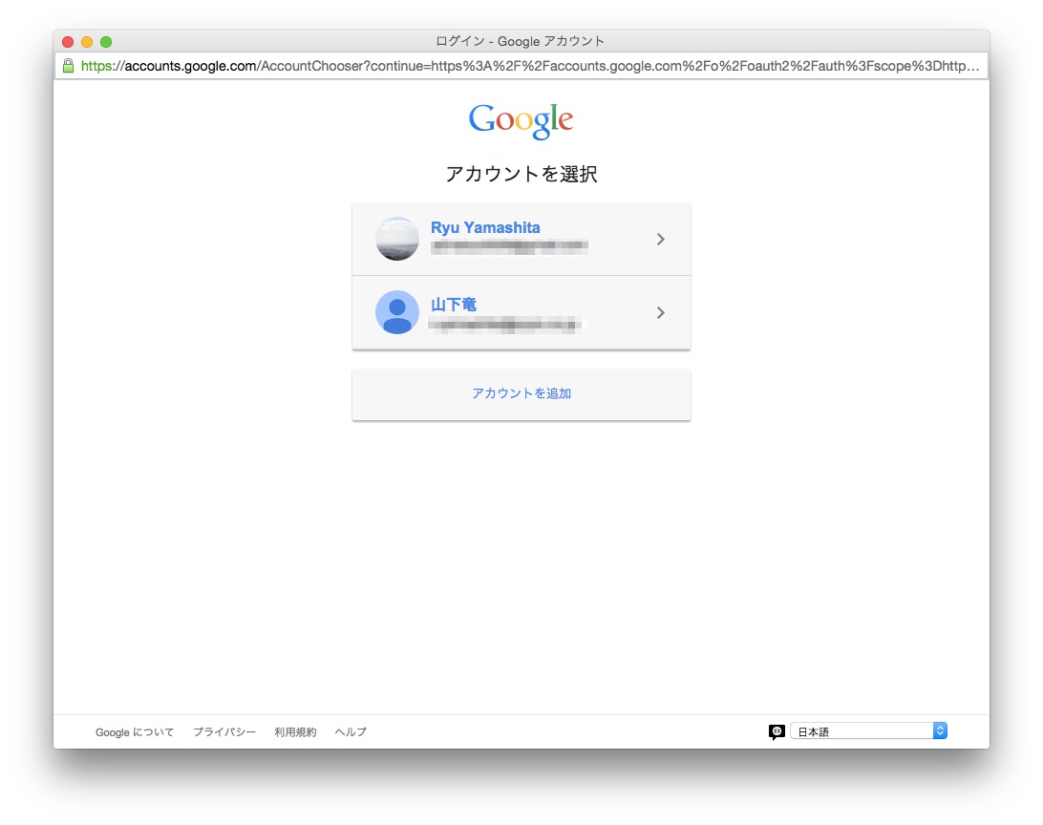The width and height of the screenshot is (1043, 825).
Task: Click the ログイン - Google アカウント window title
Action: point(521,41)
